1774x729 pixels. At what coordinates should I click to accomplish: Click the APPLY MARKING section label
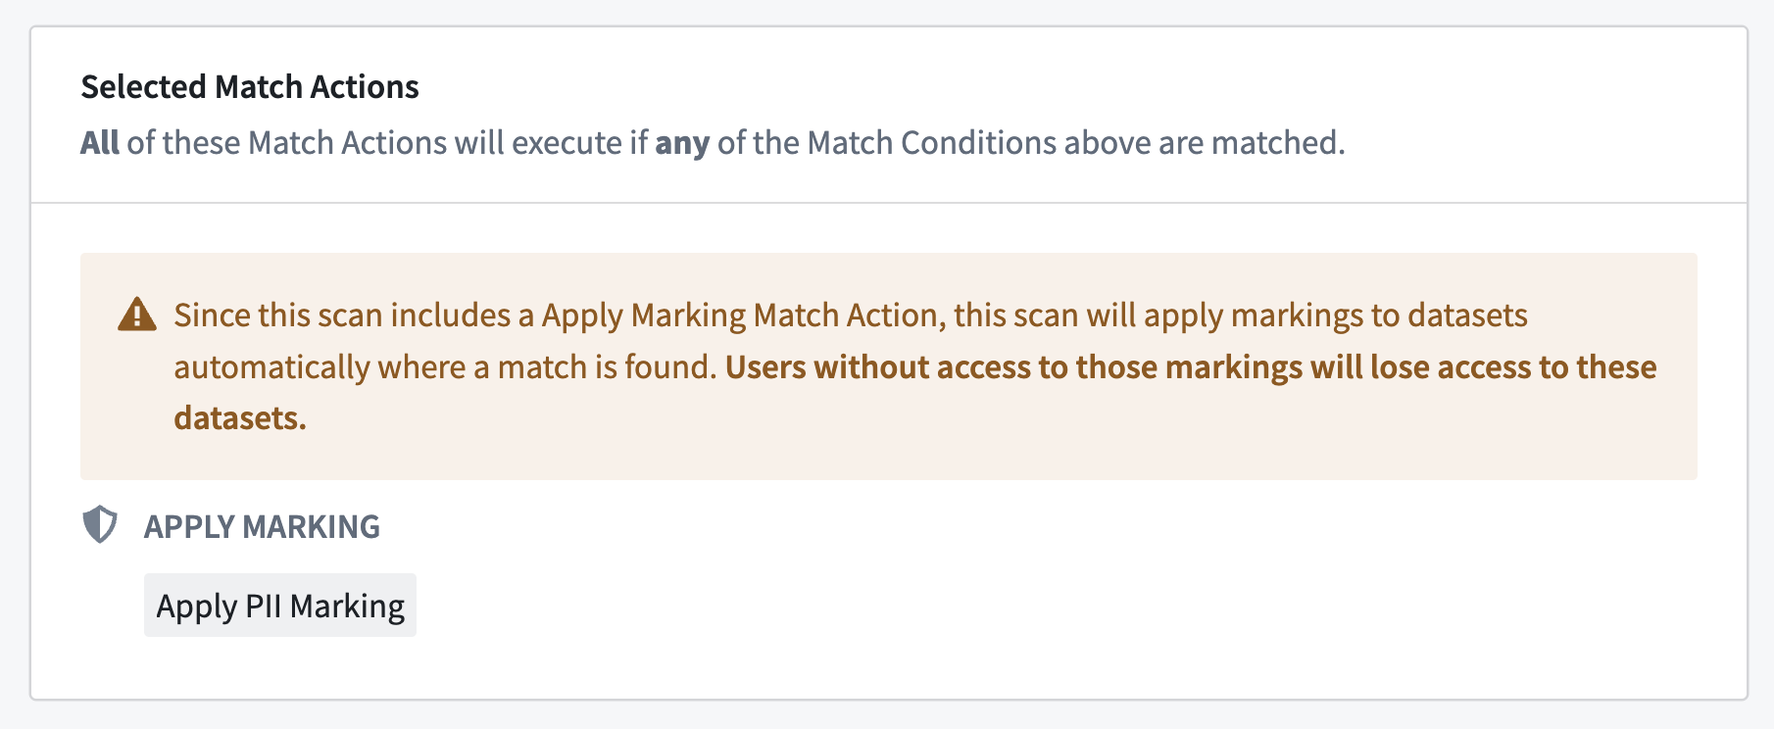pos(262,526)
